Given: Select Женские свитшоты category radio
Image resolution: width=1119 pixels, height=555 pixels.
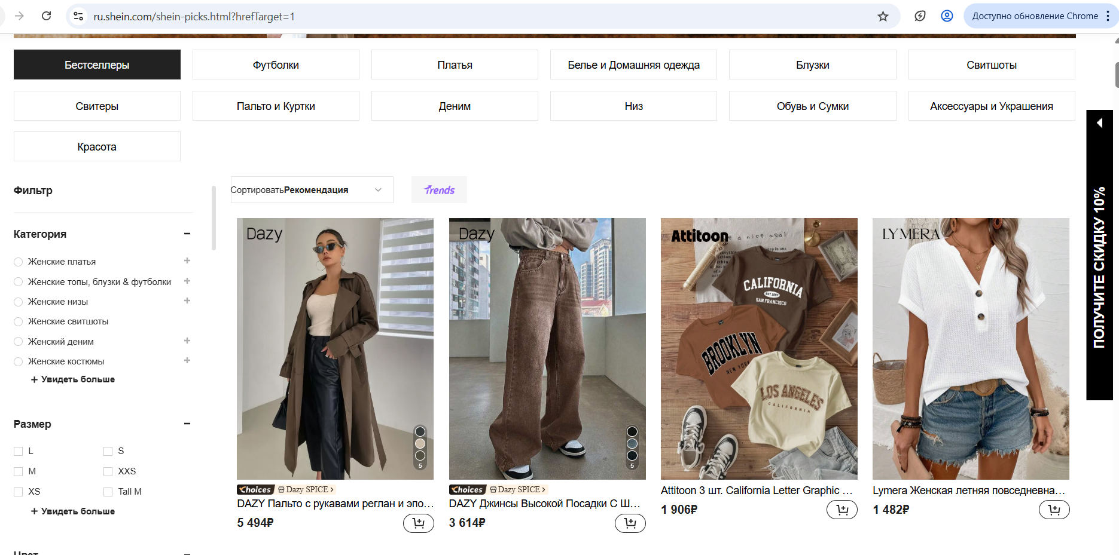Looking at the screenshot, I should coord(19,322).
